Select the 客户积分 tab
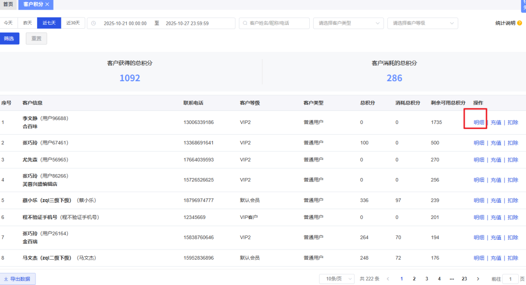 32,5
